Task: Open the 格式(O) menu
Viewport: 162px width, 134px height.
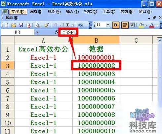Action: [x=91, y=12]
